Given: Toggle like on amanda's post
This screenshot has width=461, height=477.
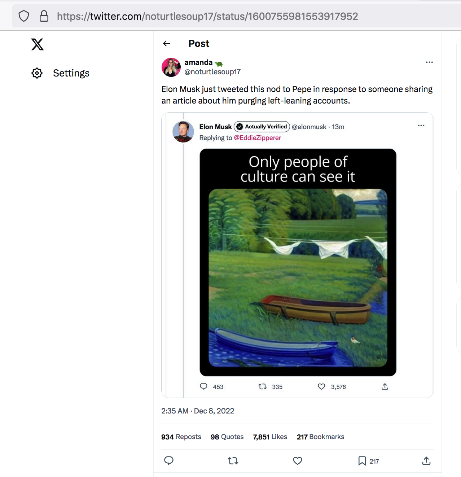Looking at the screenshot, I should [298, 461].
